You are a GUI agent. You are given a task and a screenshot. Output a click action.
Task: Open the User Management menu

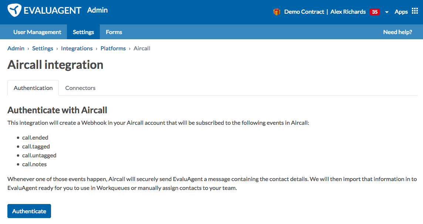click(37, 32)
